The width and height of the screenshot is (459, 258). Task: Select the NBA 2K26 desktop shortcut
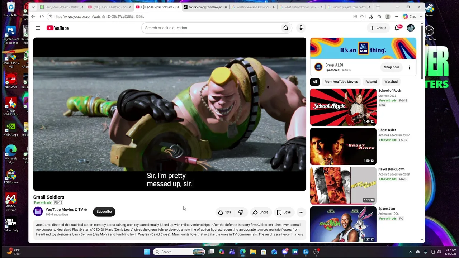coord(11,81)
